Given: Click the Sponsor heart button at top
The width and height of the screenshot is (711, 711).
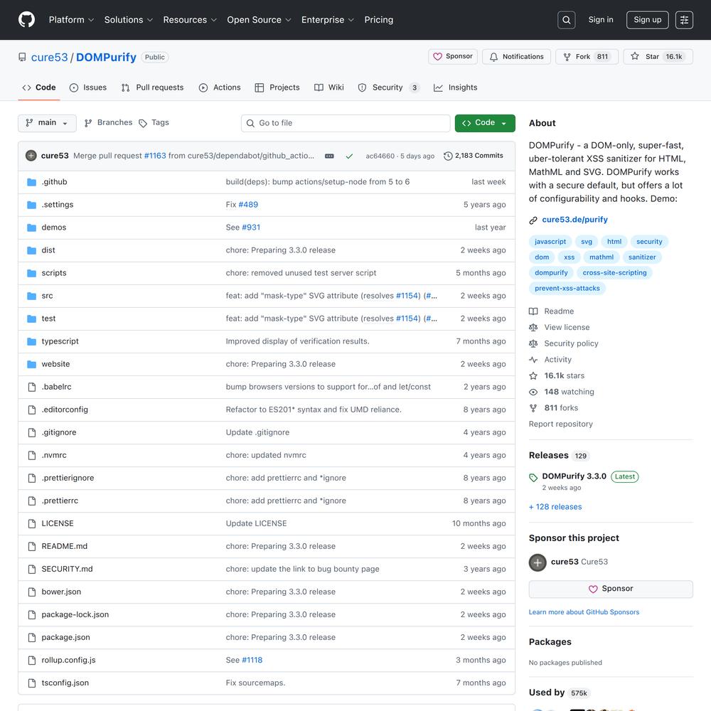Looking at the screenshot, I should [x=453, y=57].
